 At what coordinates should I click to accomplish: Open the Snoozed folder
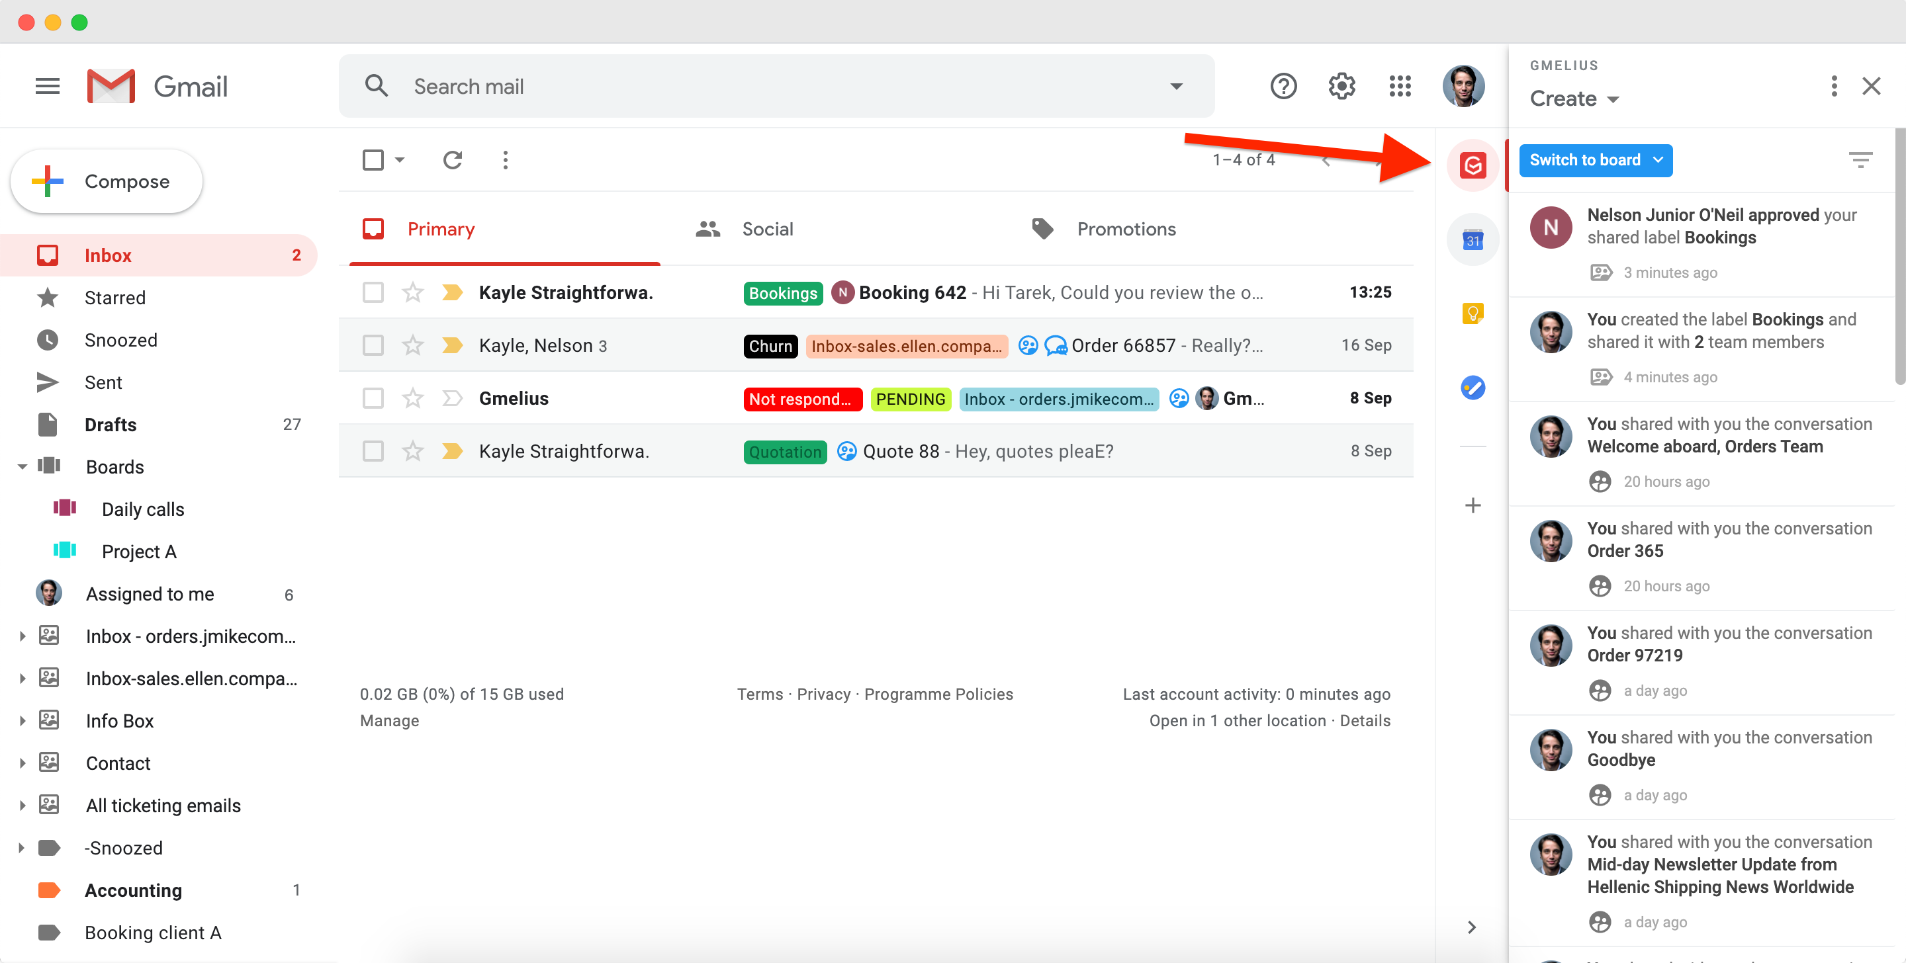(158, 340)
